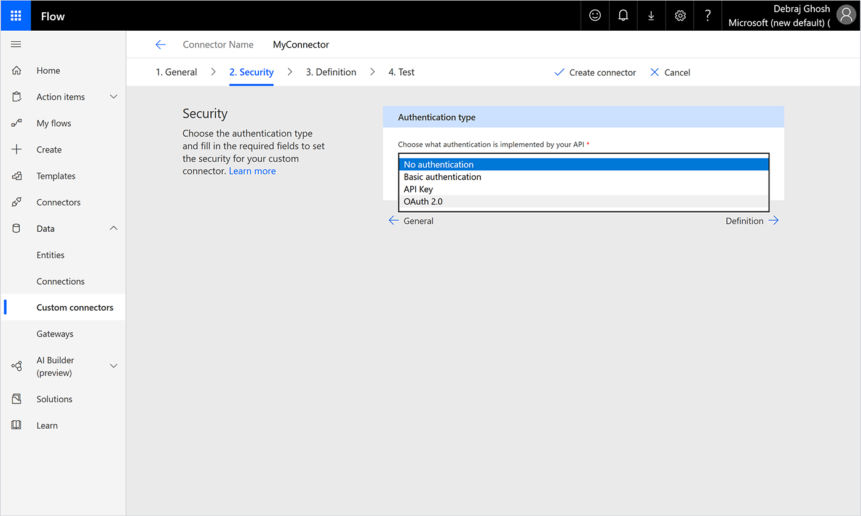Toggle the left navigation hamburger menu
The height and width of the screenshot is (516, 861).
pos(15,44)
